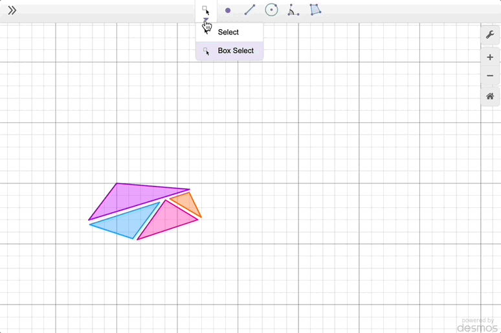Expand the sidebar with double chevron

click(12, 10)
